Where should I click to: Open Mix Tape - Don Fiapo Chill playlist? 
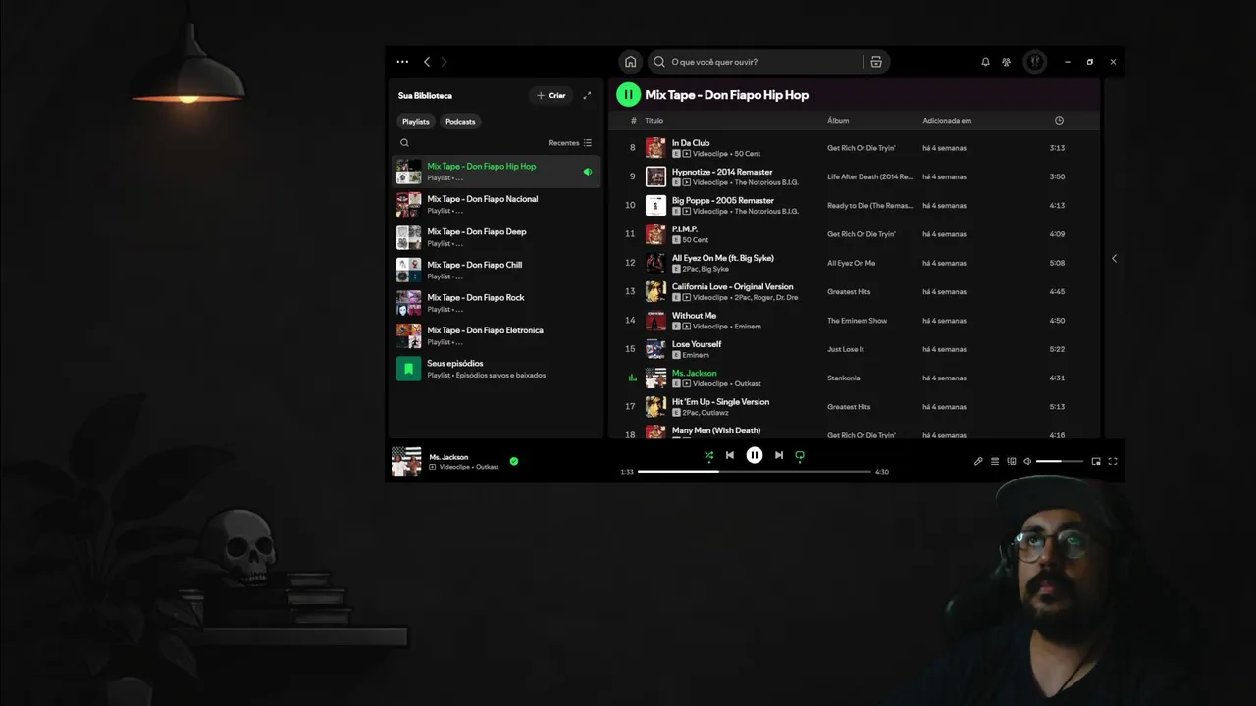(496, 270)
